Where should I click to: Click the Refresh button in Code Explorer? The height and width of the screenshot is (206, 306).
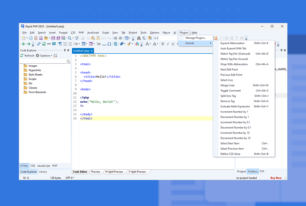(27, 56)
